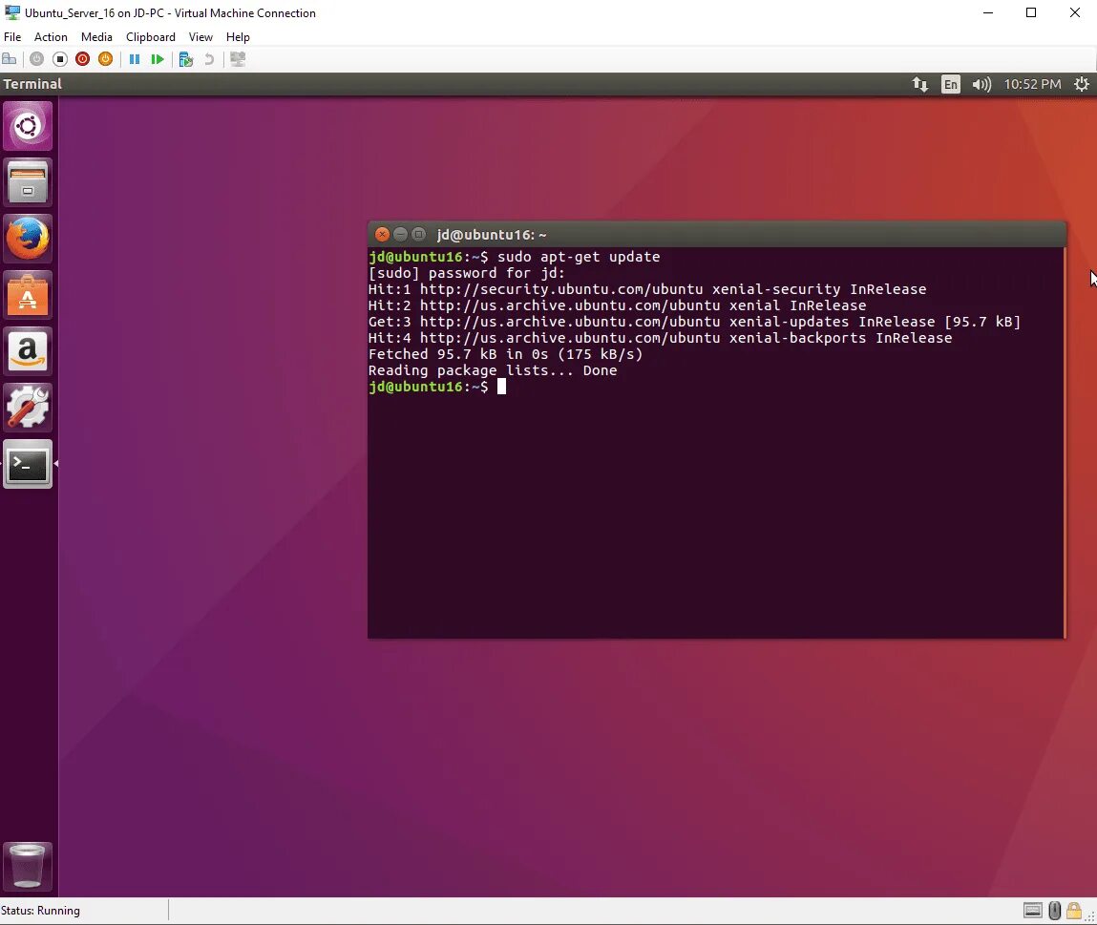Open the Ubuntu Dash search launcher
The width and height of the screenshot is (1097, 925).
pos(28,126)
